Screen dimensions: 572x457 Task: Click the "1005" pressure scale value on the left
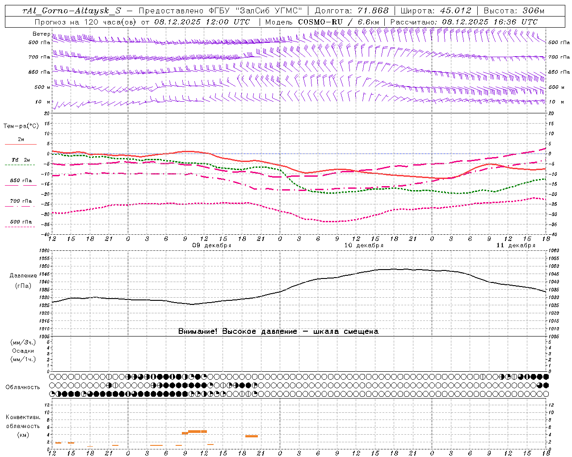click(x=44, y=337)
